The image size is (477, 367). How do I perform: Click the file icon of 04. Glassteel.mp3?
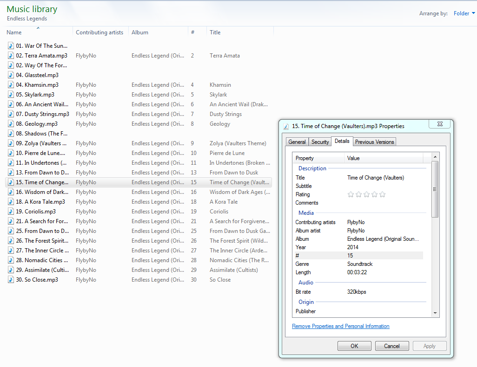[x=11, y=75]
